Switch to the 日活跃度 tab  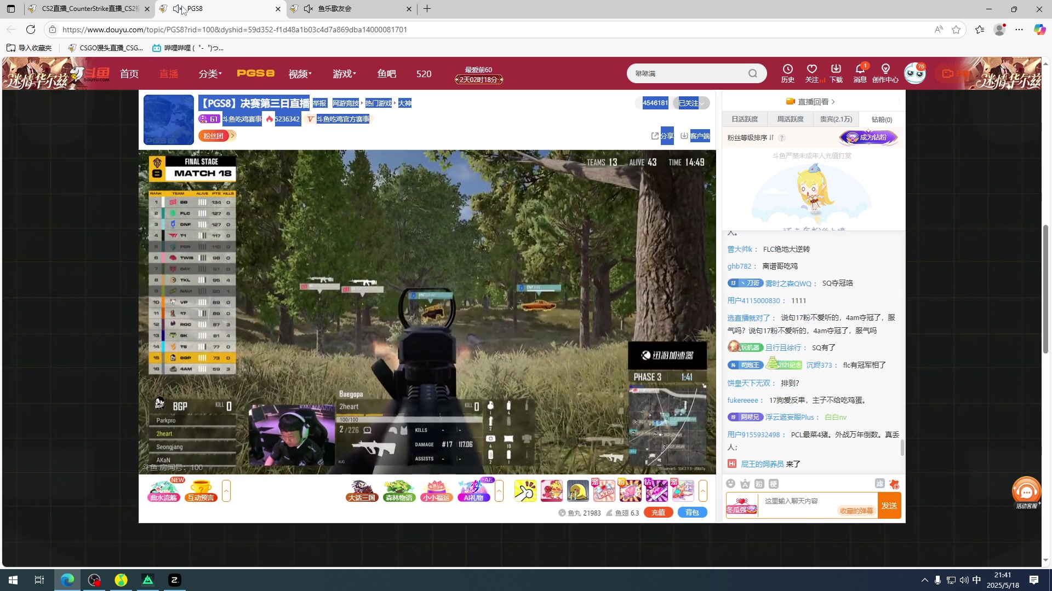[745, 119]
